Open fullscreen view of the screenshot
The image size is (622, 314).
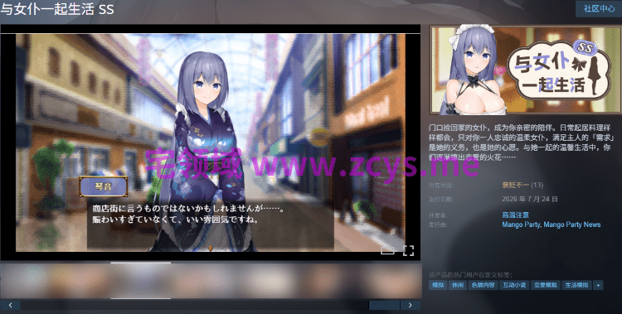coord(408,250)
